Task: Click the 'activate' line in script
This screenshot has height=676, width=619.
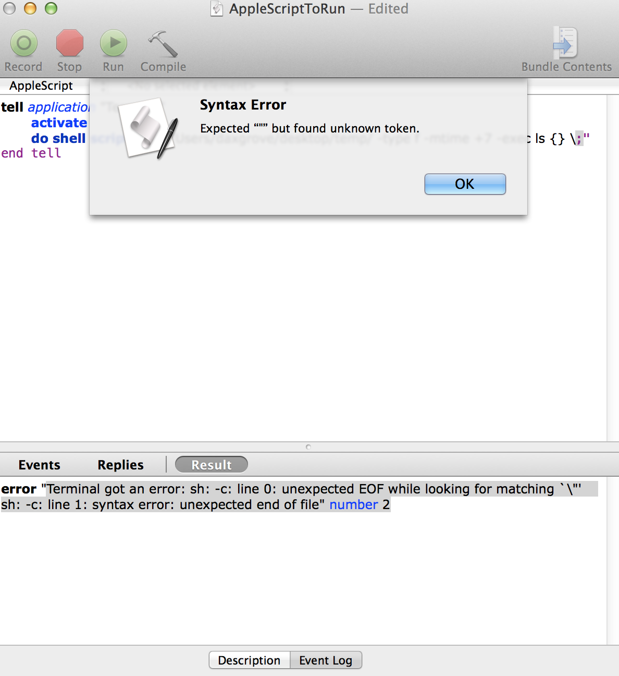Action: coord(59,123)
